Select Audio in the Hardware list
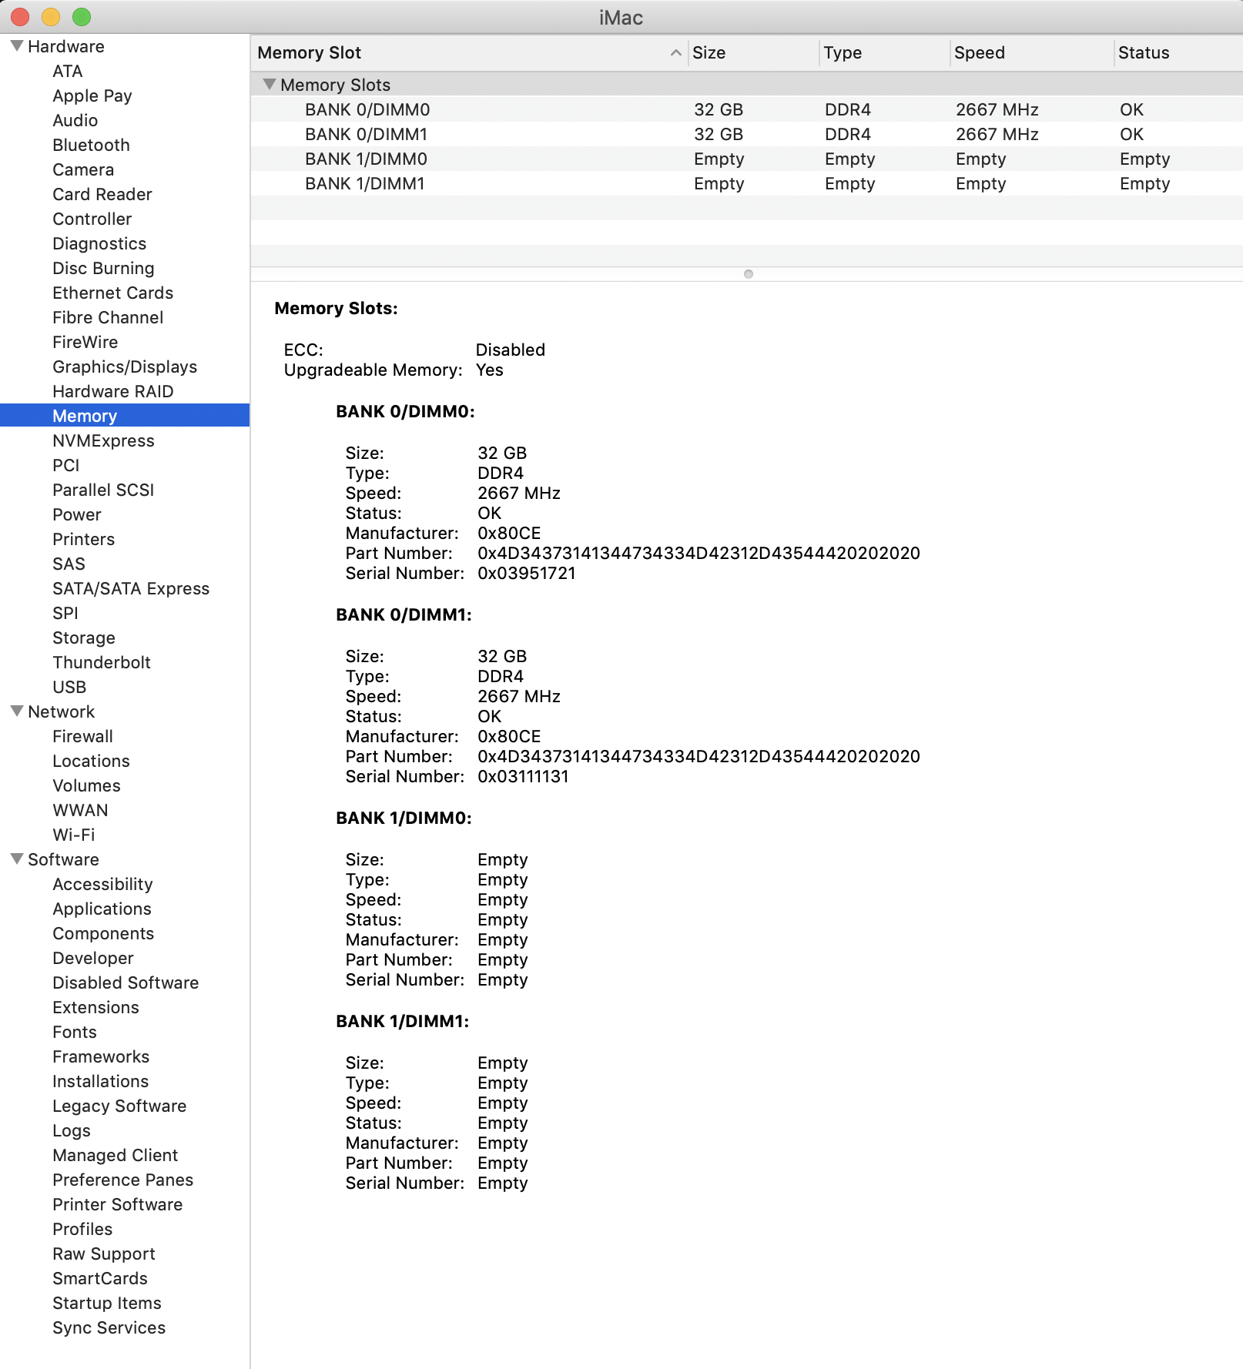 (75, 120)
